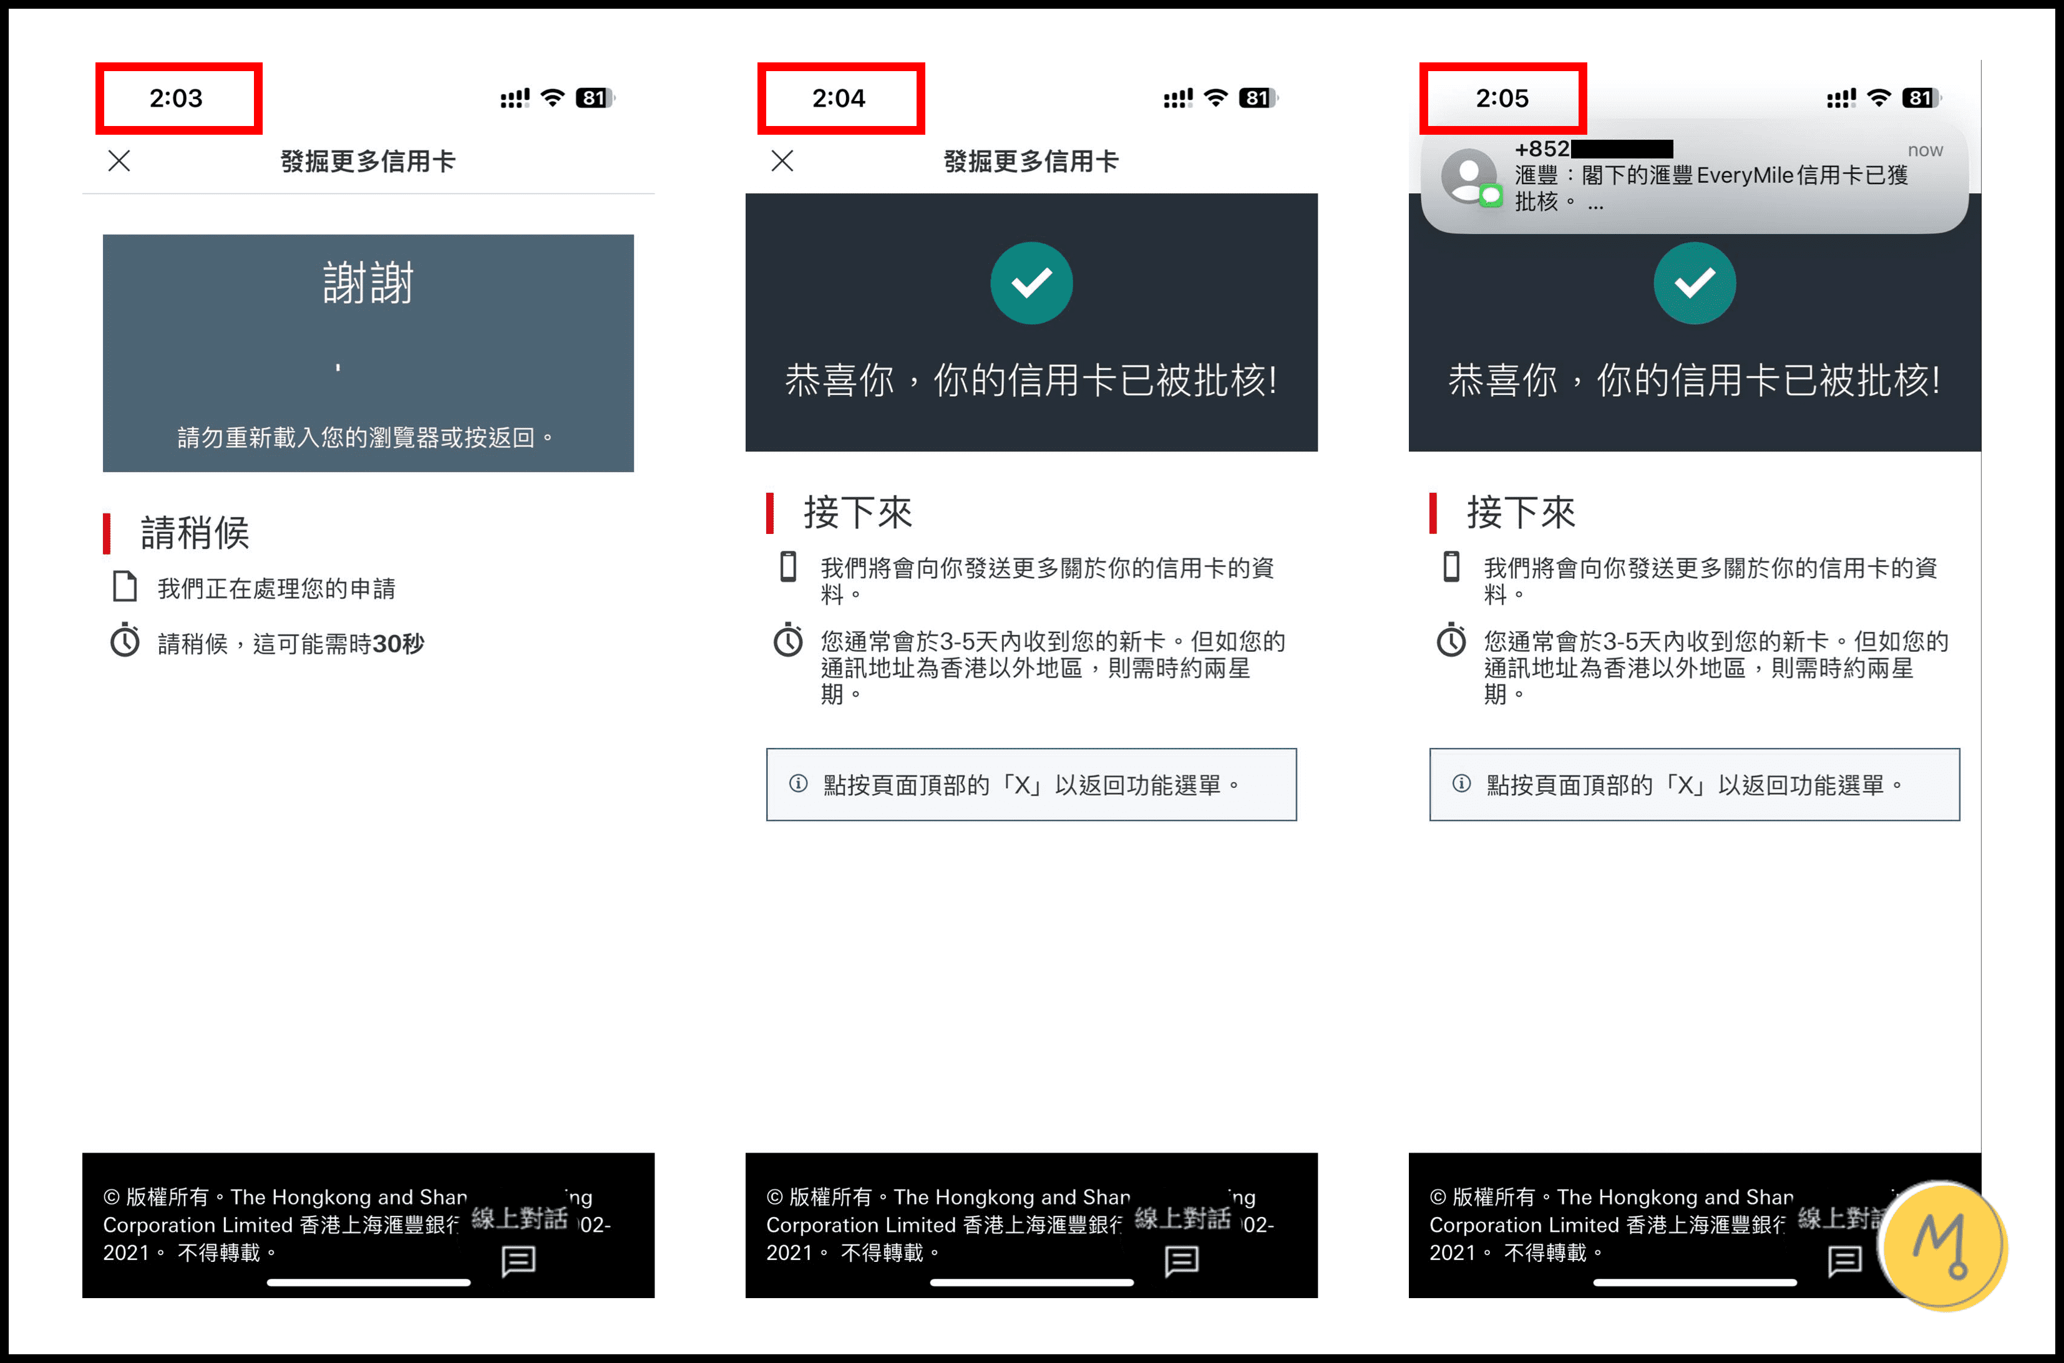Click the 點按頁面頂部的「X」 tip on the 2:04 screen
Image resolution: width=2064 pixels, height=1363 pixels.
1032,785
